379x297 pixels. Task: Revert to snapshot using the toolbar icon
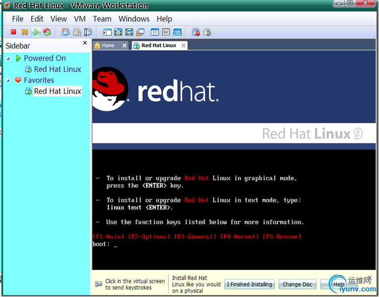77,32
